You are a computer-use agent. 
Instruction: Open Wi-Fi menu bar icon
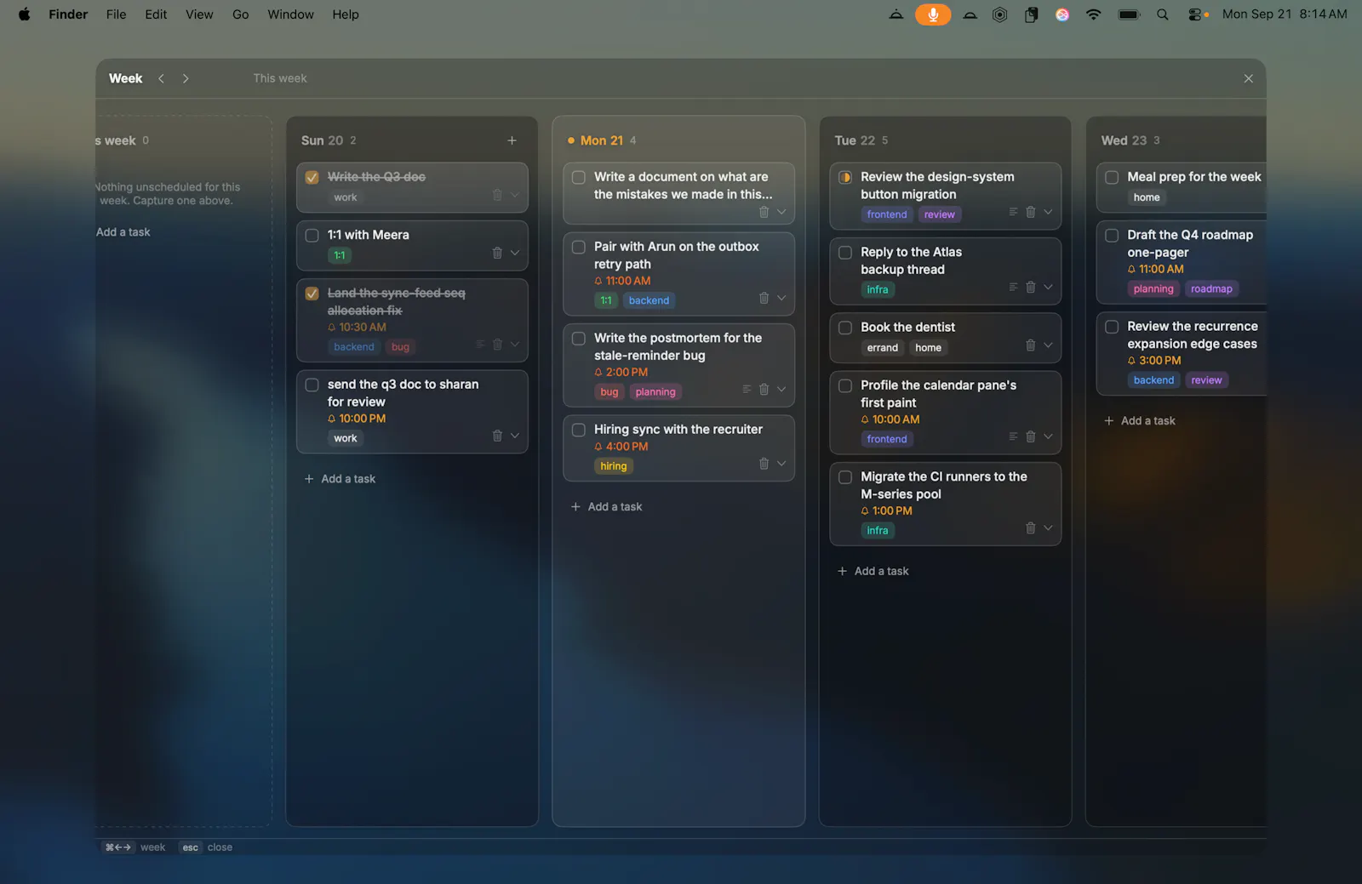(x=1093, y=14)
